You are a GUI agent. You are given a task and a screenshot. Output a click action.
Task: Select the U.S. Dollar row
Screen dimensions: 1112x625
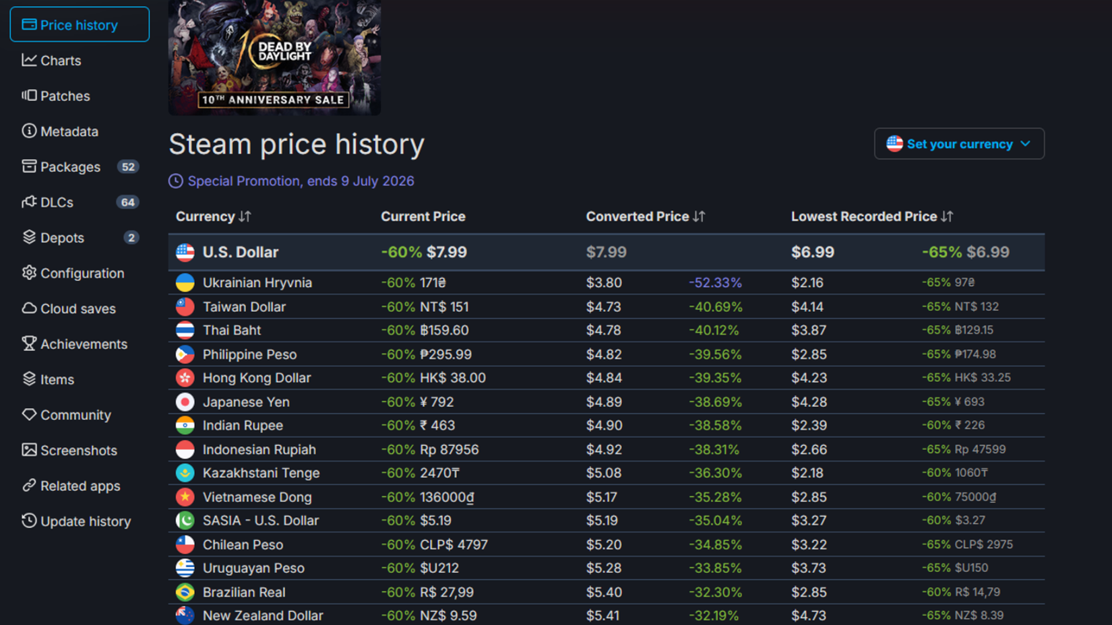point(607,252)
